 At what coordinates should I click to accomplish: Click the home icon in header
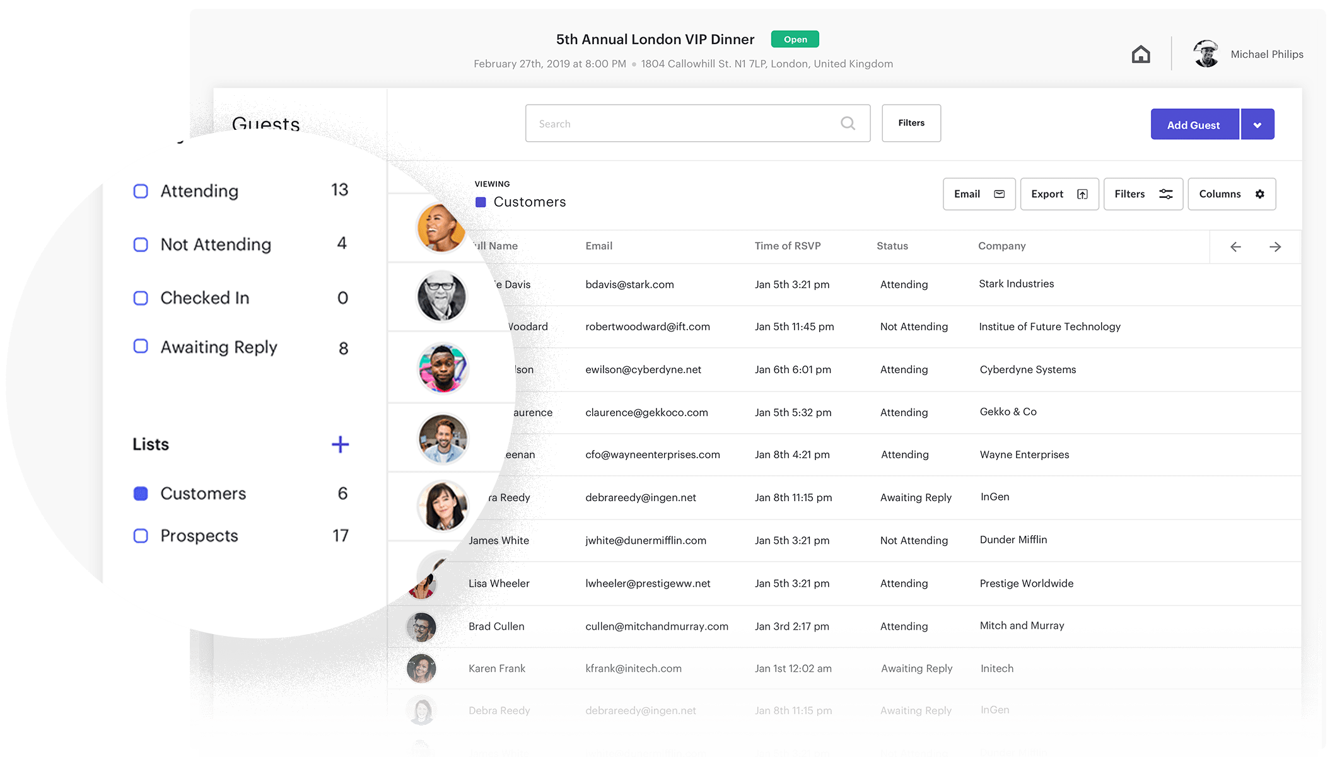coord(1140,55)
